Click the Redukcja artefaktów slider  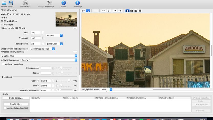[65, 90]
